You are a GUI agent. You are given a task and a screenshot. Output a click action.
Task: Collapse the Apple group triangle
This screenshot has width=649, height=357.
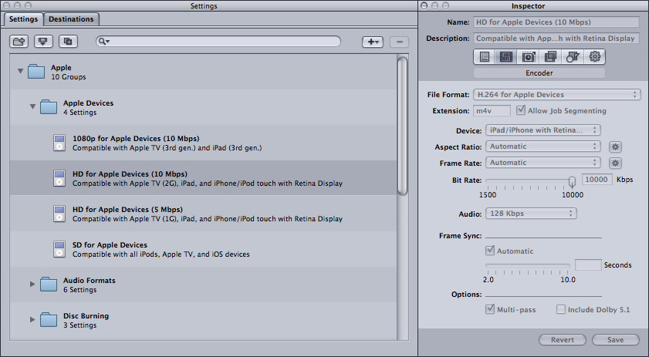click(x=20, y=71)
